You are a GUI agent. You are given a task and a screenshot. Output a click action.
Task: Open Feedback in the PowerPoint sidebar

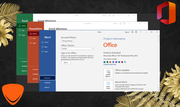click(36, 74)
